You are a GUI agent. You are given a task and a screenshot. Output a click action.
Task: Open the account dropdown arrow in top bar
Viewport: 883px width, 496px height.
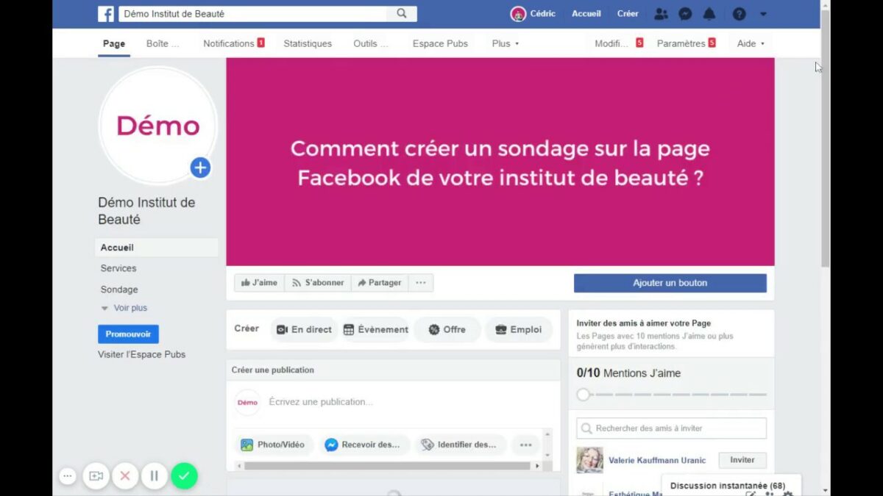click(x=763, y=14)
